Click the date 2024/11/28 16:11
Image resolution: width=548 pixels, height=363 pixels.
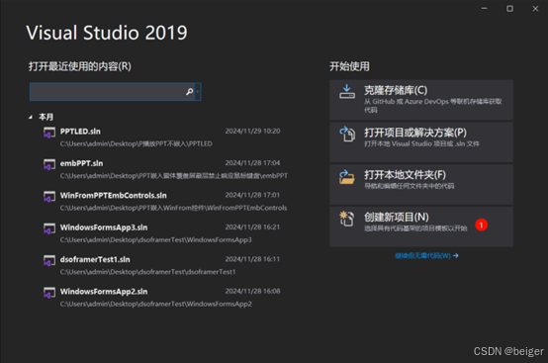click(x=252, y=259)
